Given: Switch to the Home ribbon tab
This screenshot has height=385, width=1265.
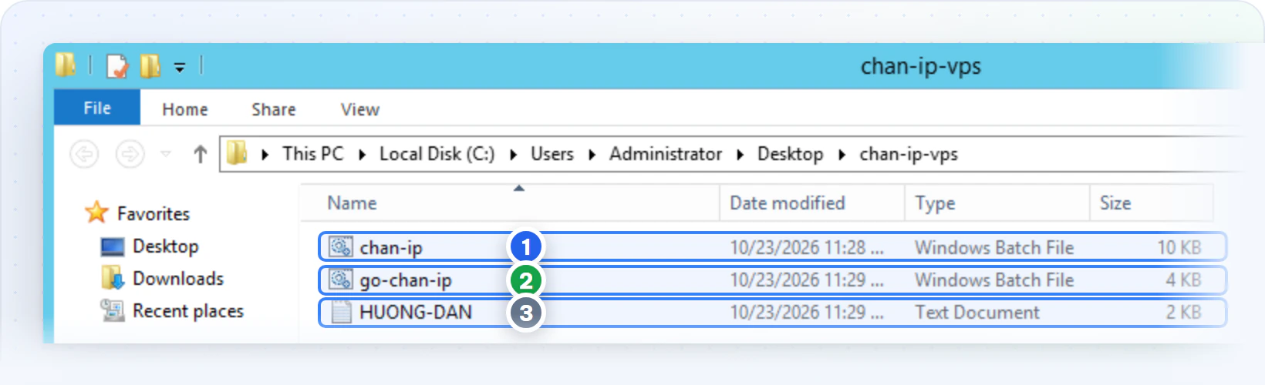Looking at the screenshot, I should (185, 109).
